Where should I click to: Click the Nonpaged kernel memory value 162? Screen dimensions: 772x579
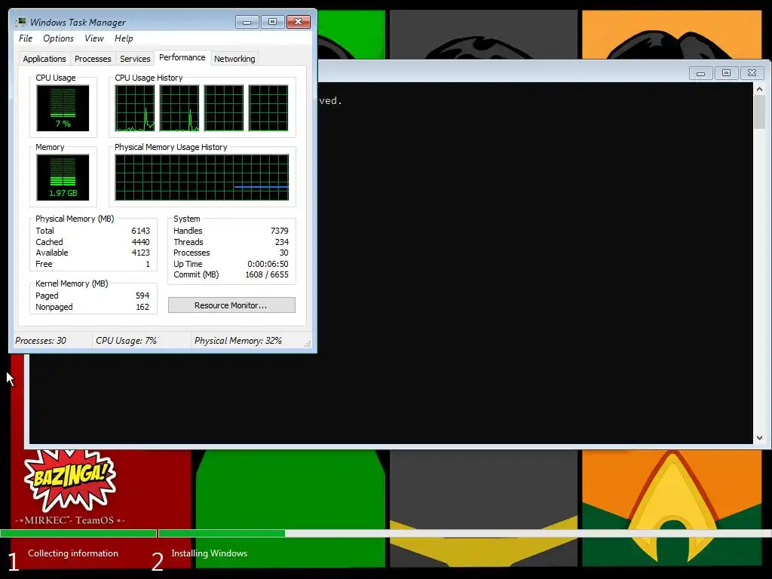tap(142, 308)
